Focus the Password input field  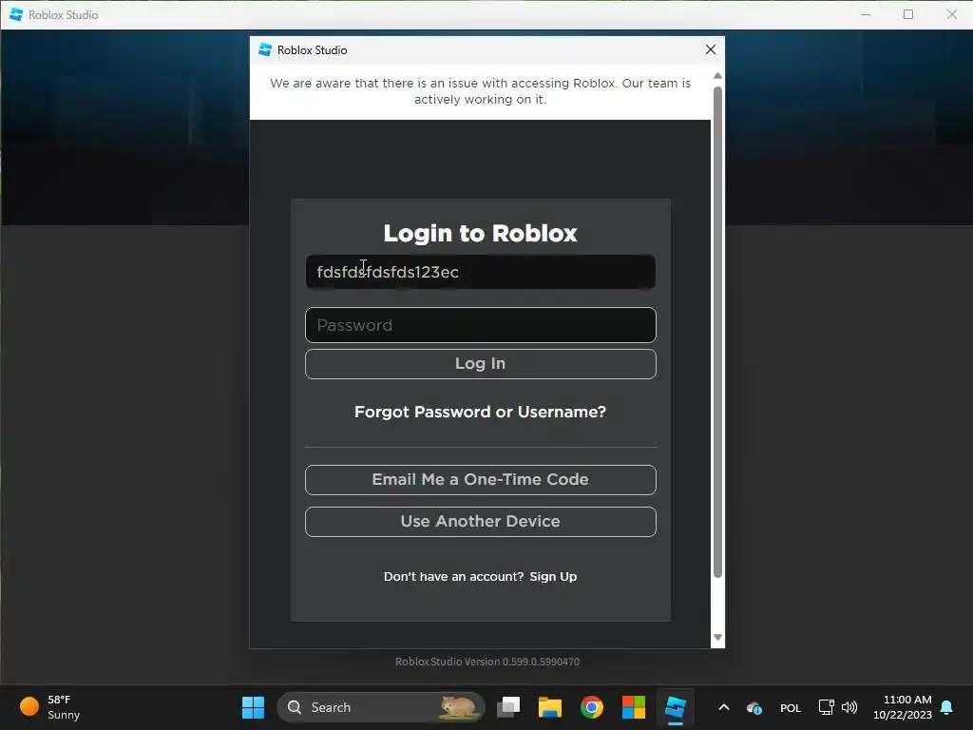click(x=480, y=325)
